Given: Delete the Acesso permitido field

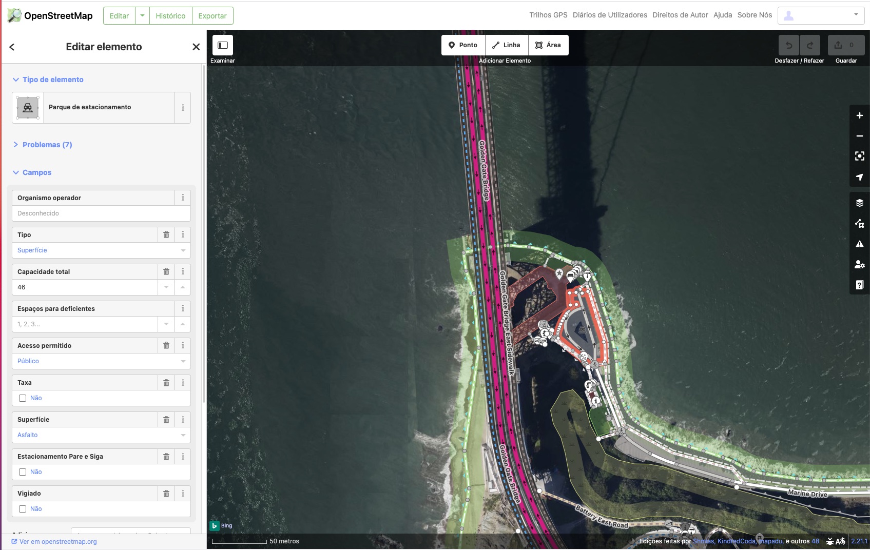Looking at the screenshot, I should [166, 345].
